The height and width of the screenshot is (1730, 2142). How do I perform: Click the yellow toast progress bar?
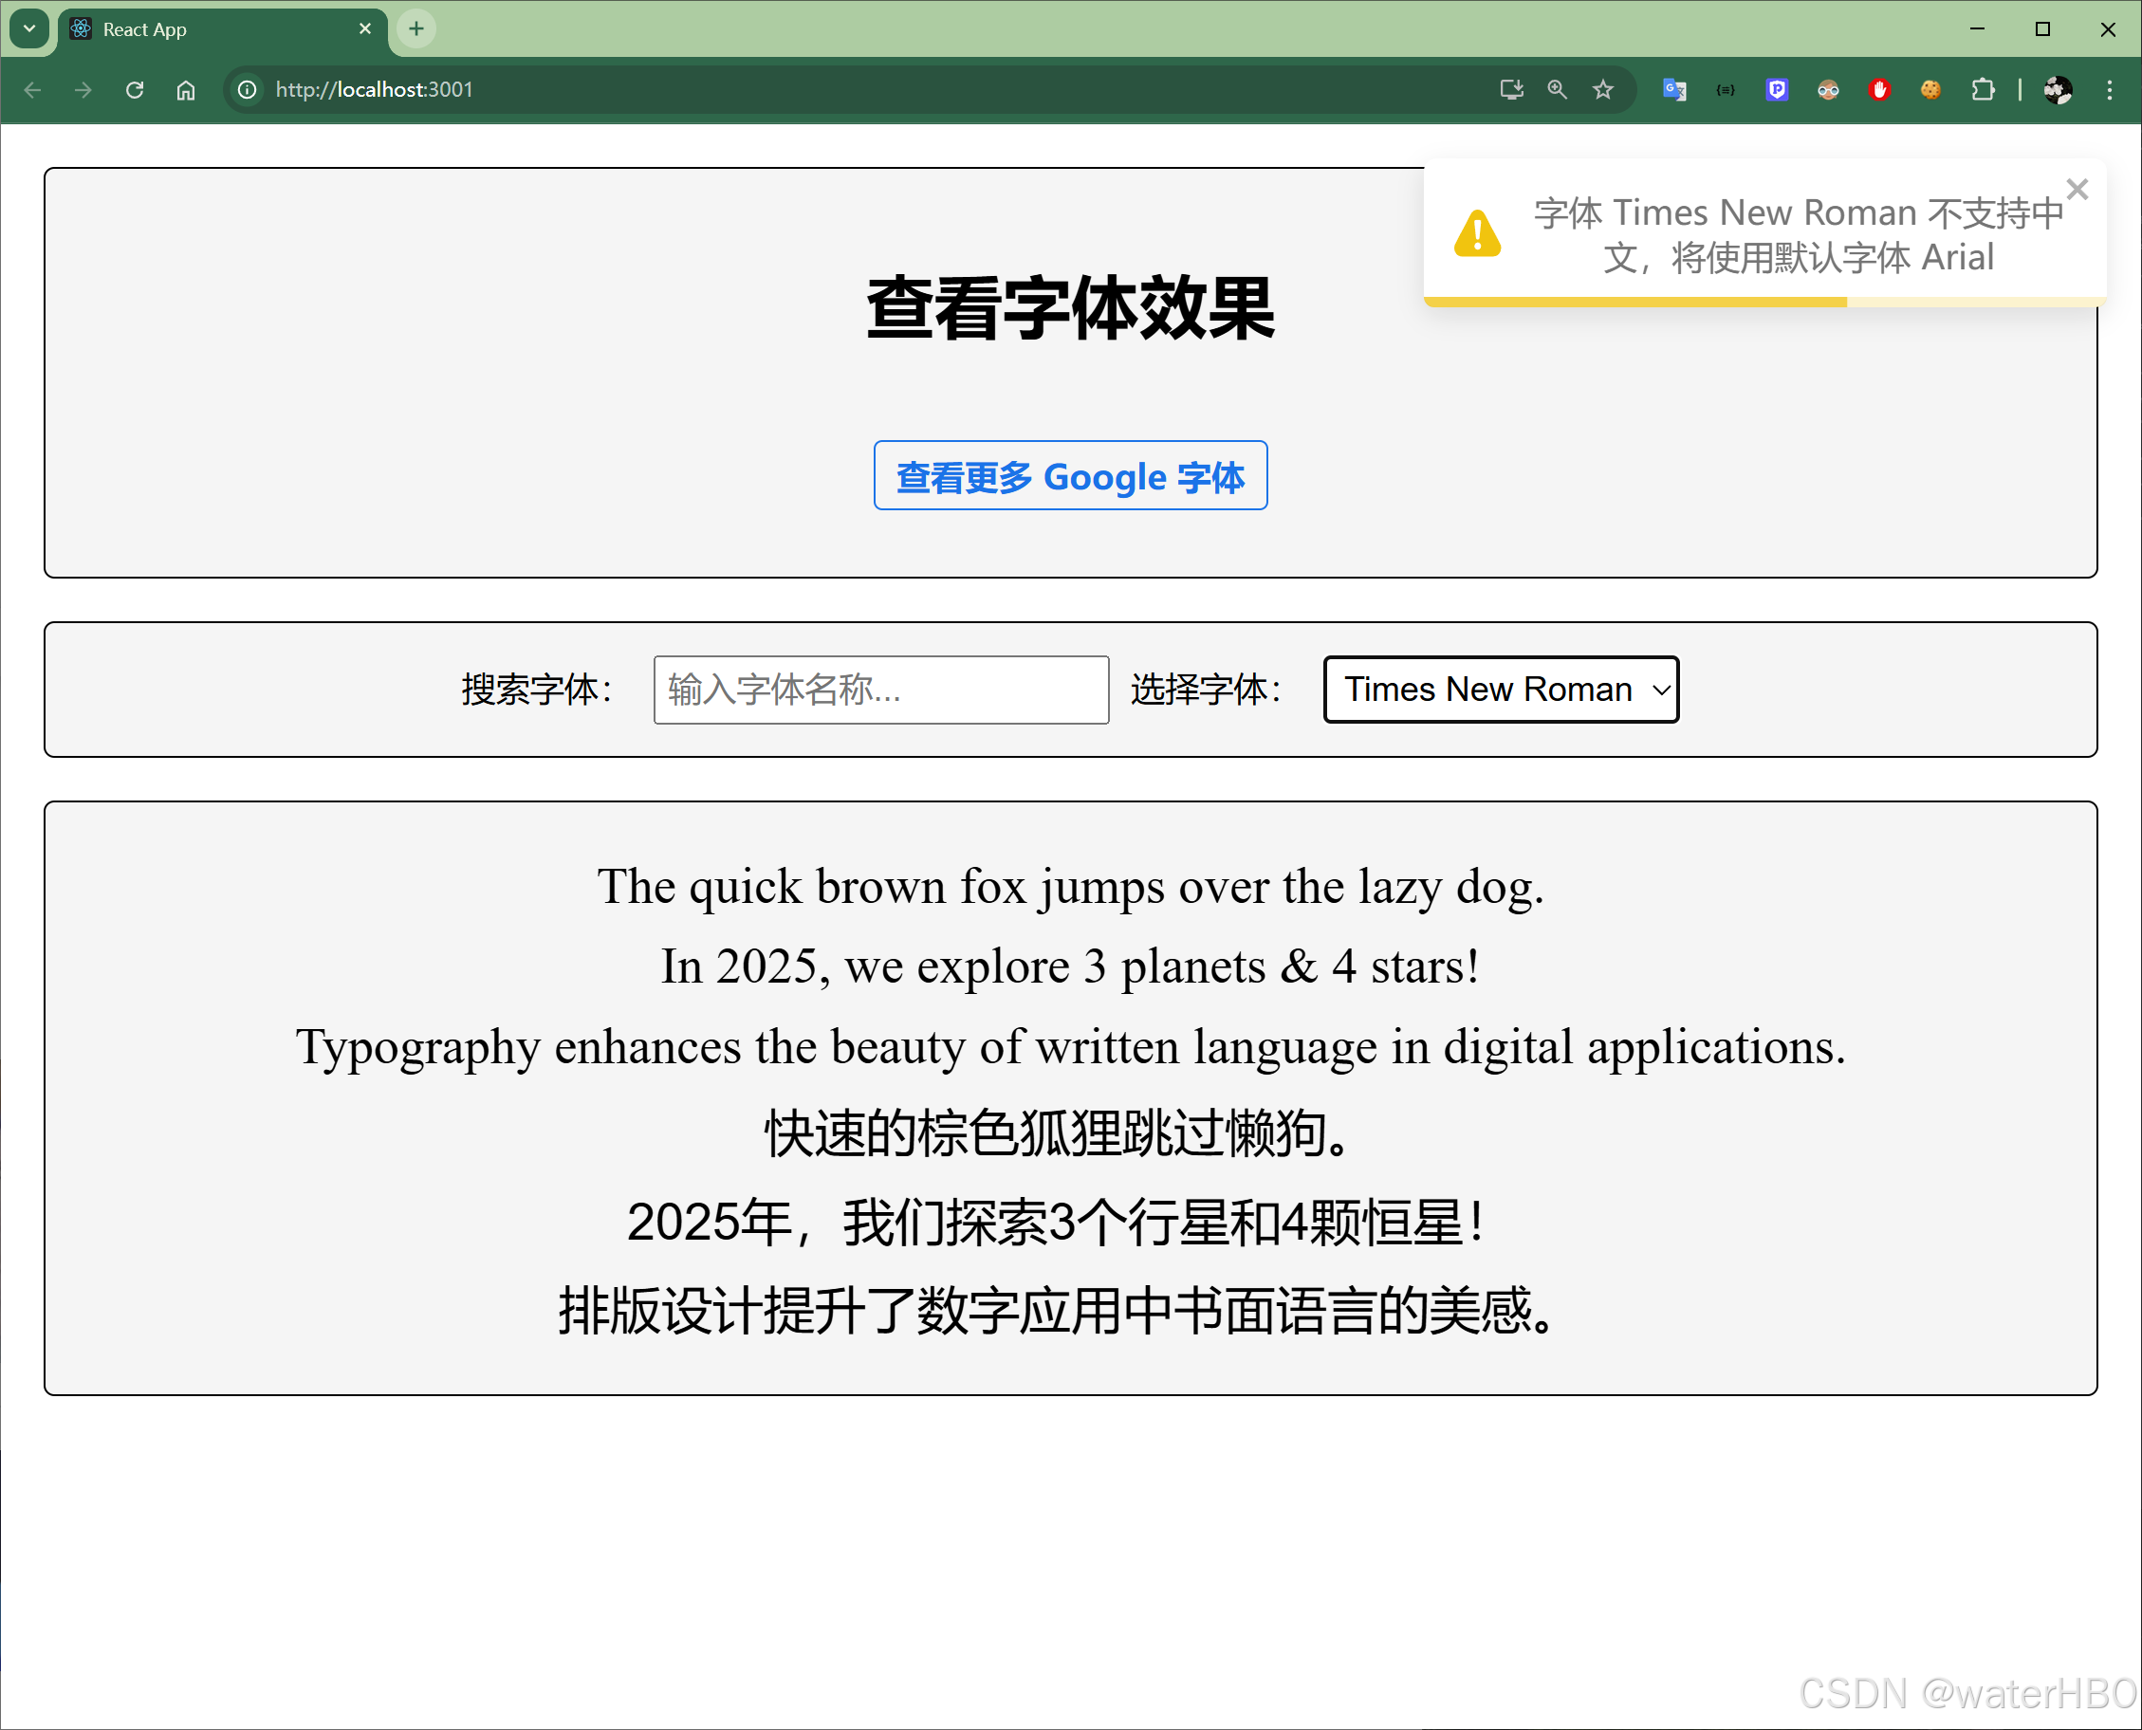pyautogui.click(x=1634, y=301)
